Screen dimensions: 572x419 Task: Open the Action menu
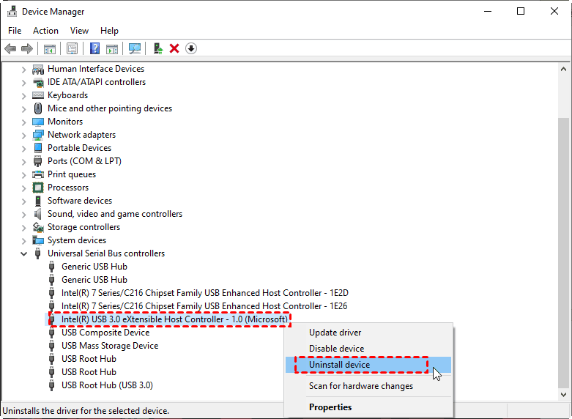45,31
